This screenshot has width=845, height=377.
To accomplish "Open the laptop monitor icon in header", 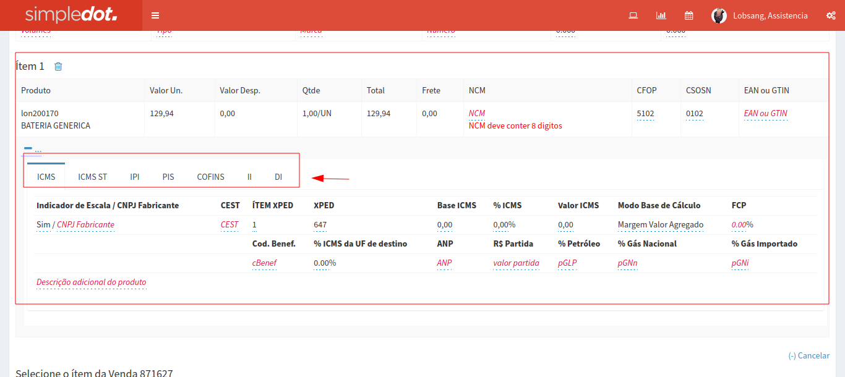I will click(633, 15).
